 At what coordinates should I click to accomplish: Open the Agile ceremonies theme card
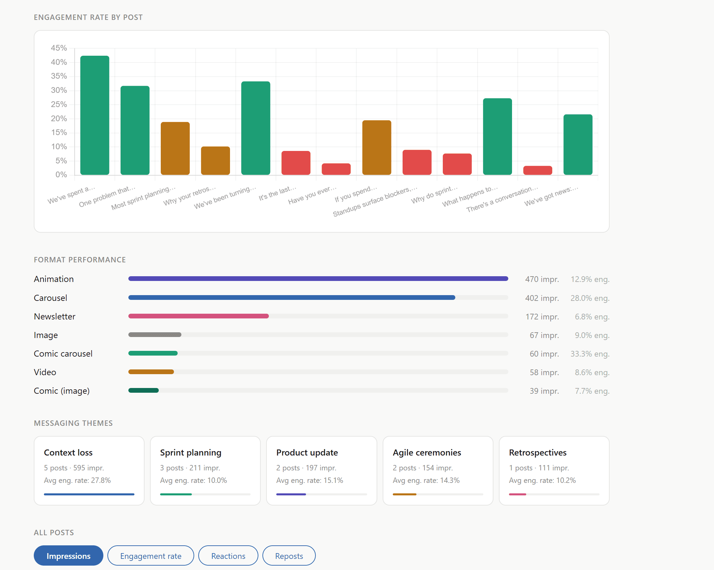pos(438,471)
